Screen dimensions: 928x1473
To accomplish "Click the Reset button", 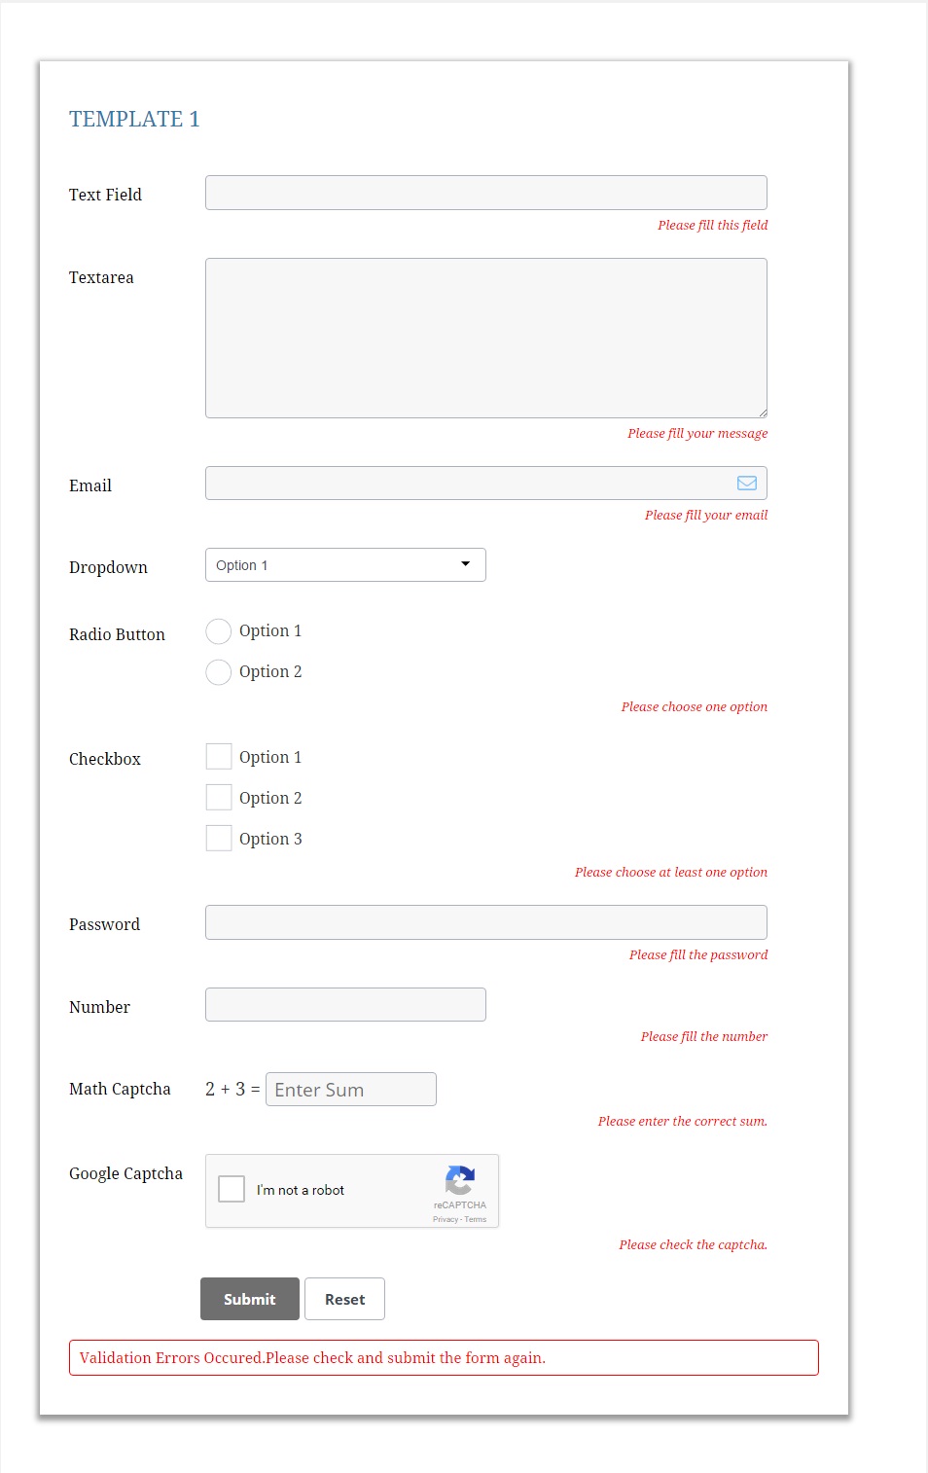I will coord(345,1299).
